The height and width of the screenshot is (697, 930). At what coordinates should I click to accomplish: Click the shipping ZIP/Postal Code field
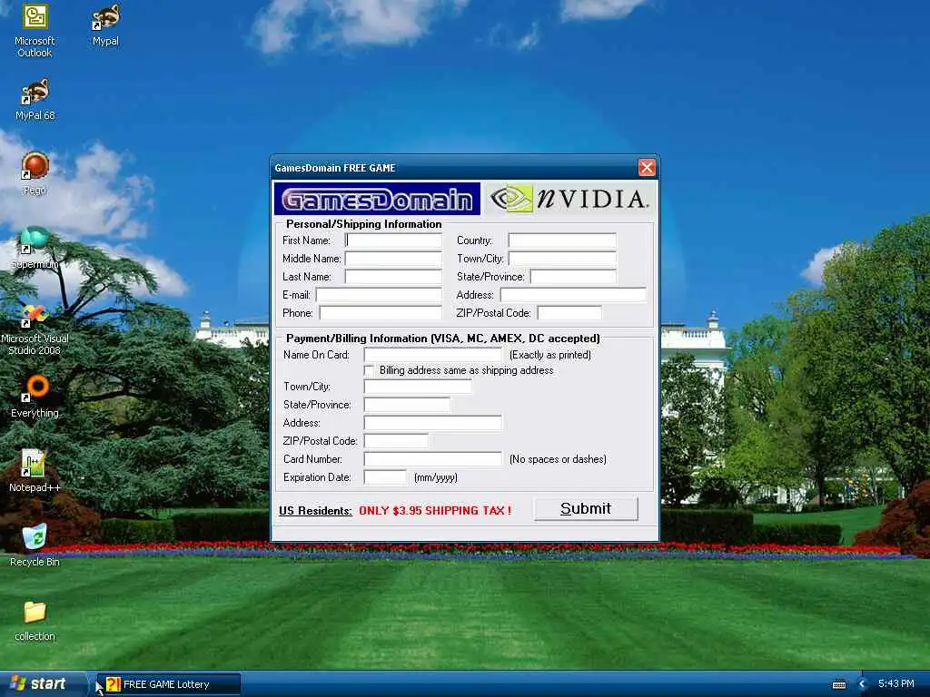point(569,313)
